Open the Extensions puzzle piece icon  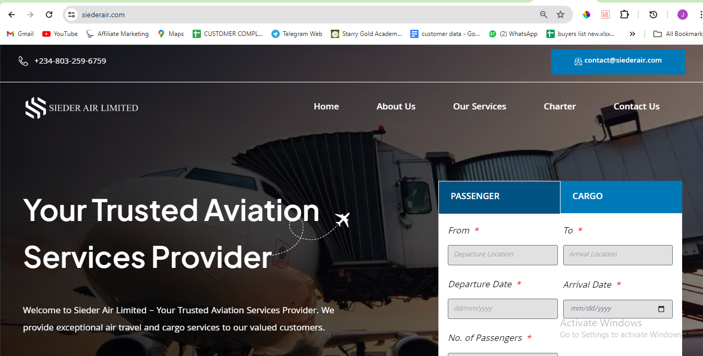tap(624, 15)
